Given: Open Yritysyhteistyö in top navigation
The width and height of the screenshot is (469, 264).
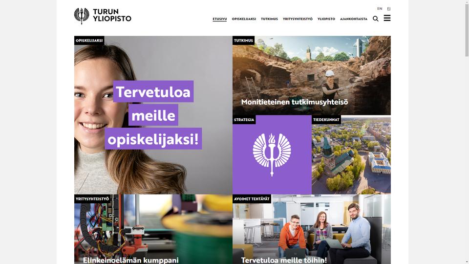Looking at the screenshot, I should 298,19.
